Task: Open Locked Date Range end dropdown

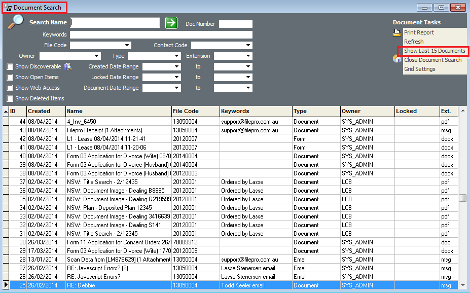Action: (248, 77)
